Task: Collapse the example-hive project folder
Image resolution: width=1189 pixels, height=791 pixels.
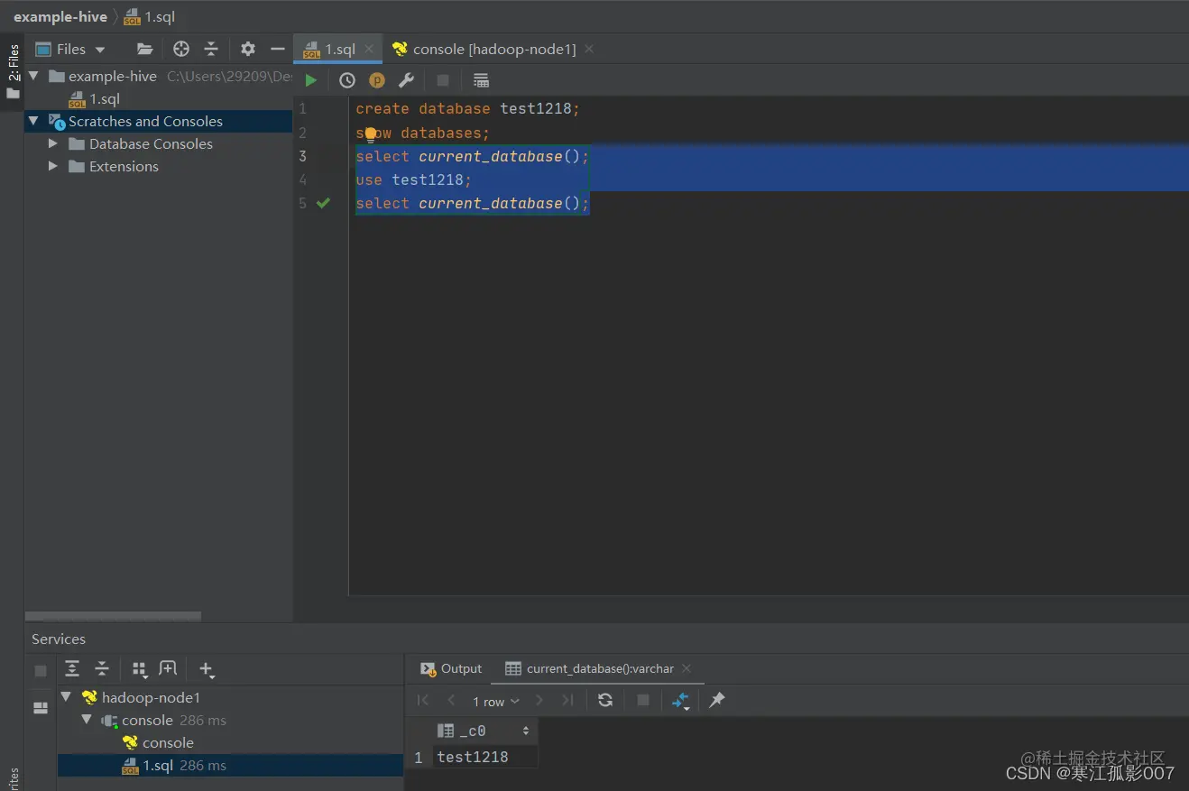Action: tap(33, 76)
